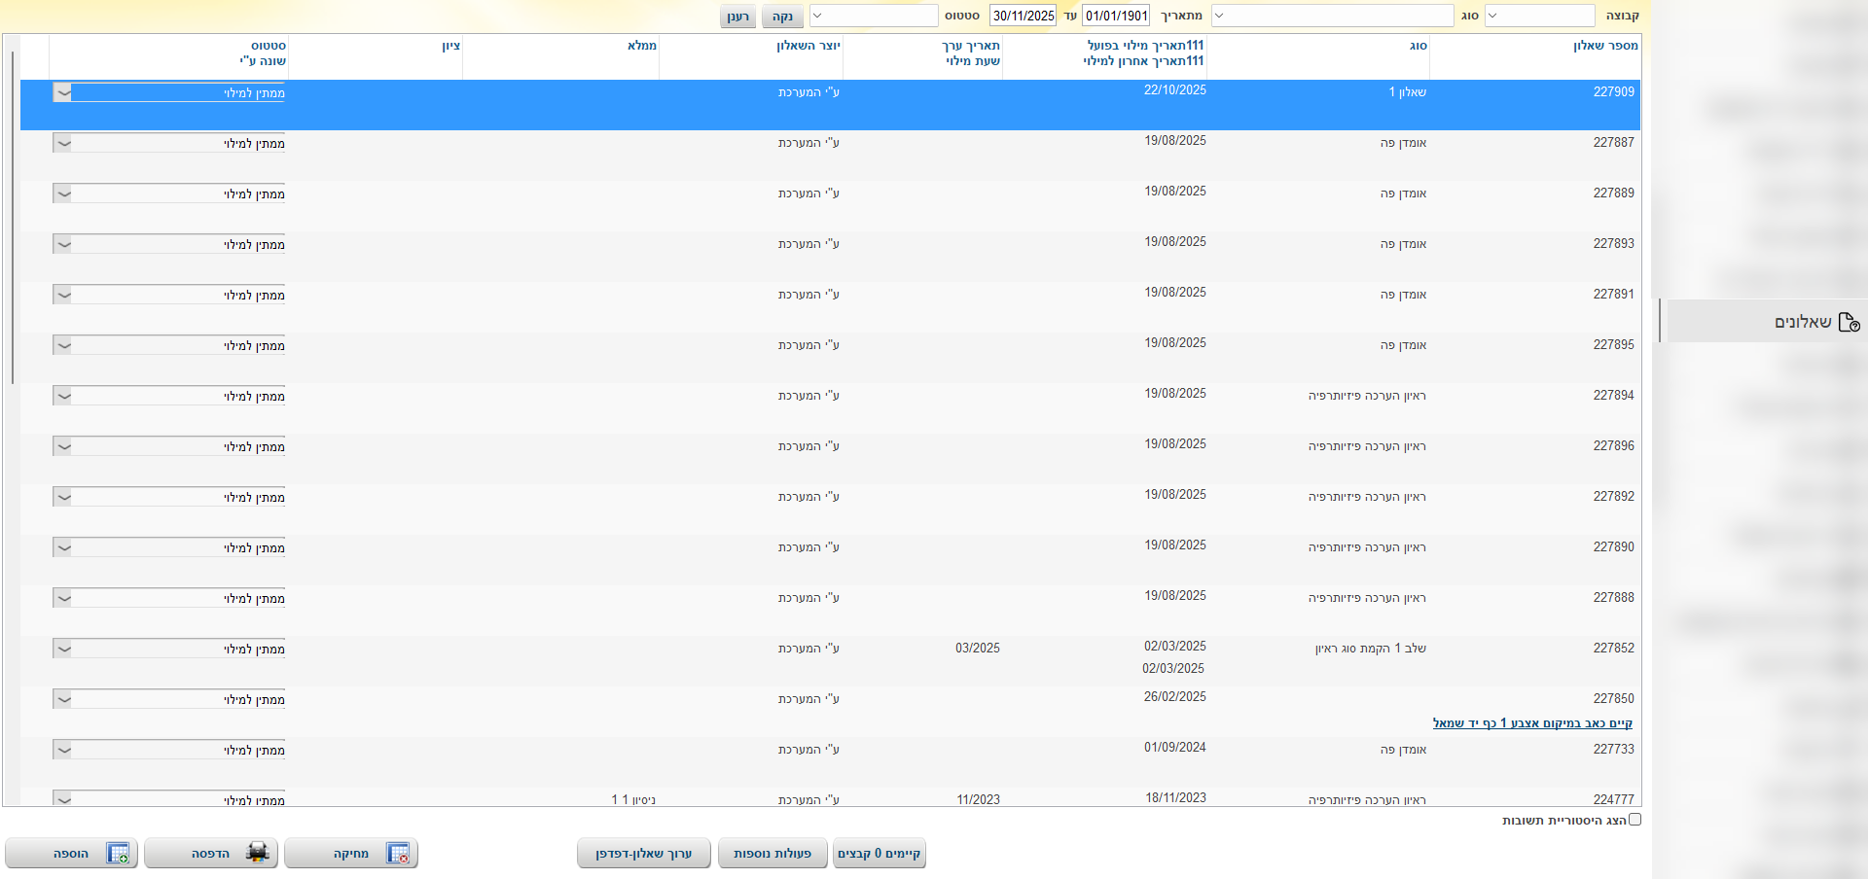Enable the הצג היסטוריית תשובות checkbox
Viewport: 1868px width, 879px height.
1634,820
